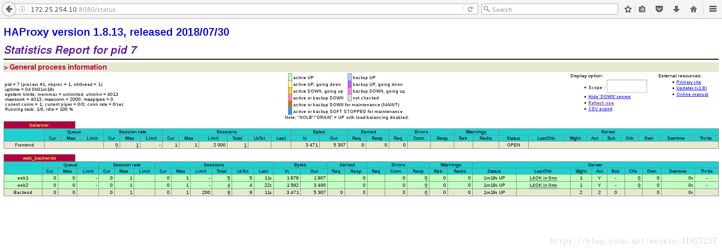Show site information icon in address bar

click(22, 9)
